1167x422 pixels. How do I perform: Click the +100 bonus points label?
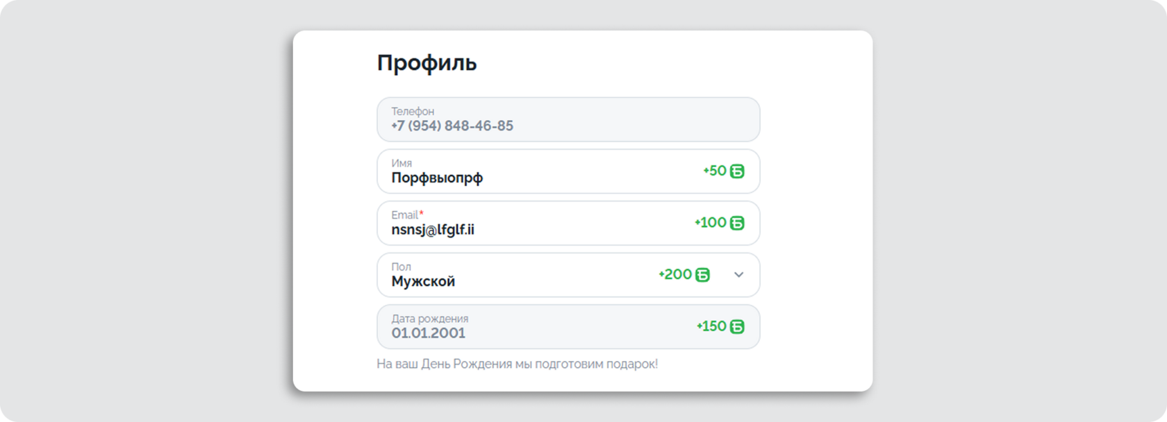click(x=710, y=223)
